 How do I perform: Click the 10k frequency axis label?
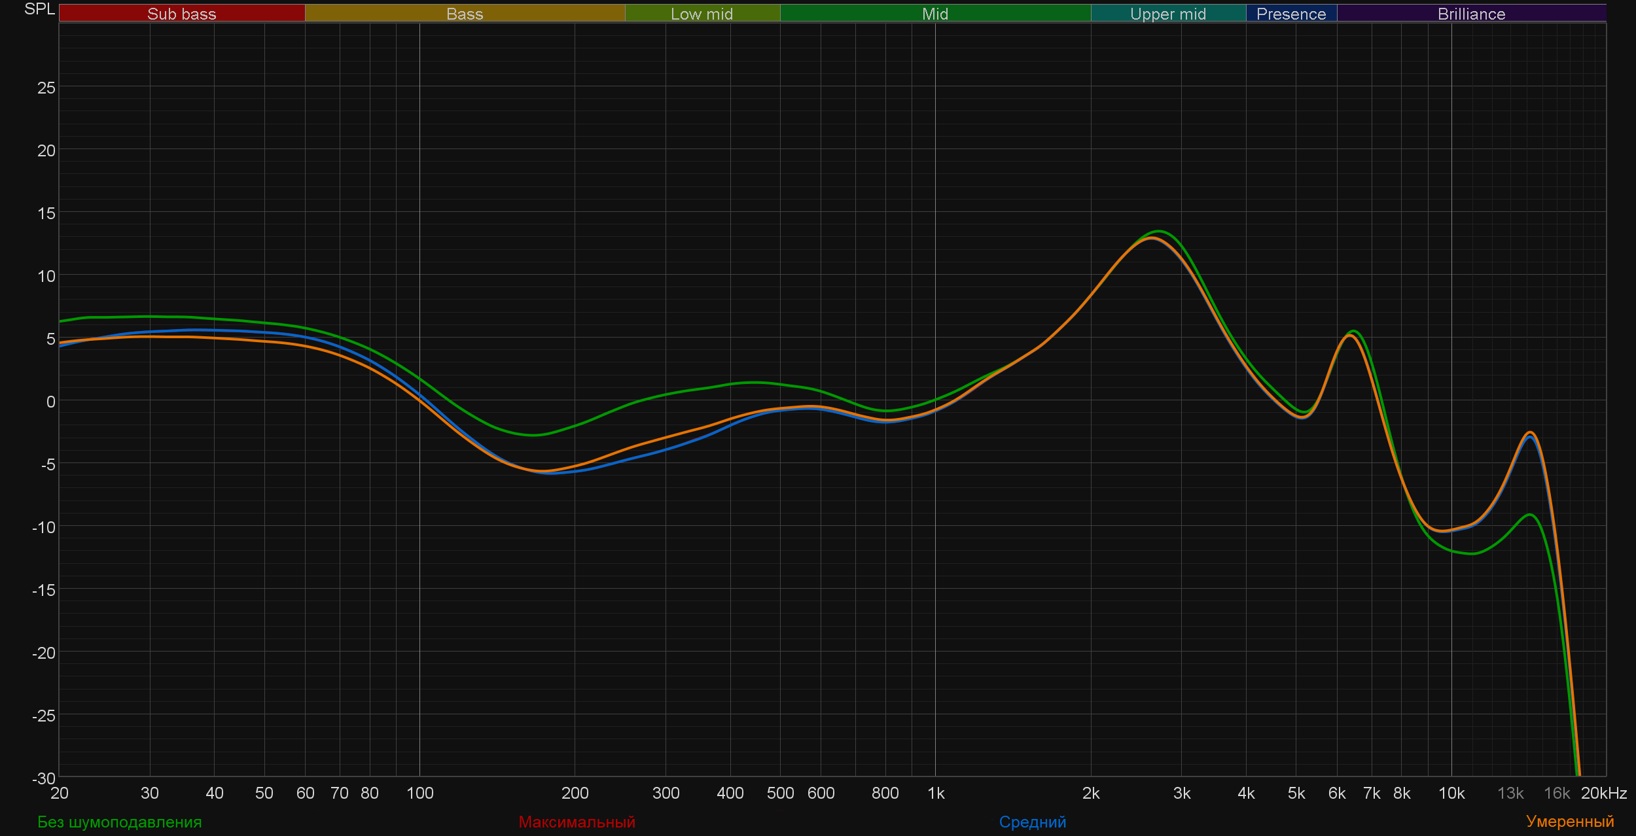click(x=1451, y=793)
